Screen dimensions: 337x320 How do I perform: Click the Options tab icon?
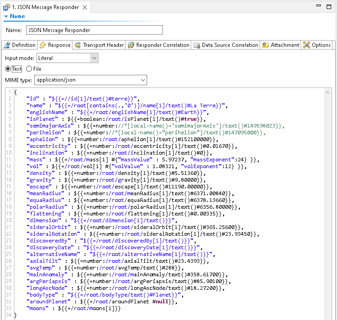pos(306,45)
